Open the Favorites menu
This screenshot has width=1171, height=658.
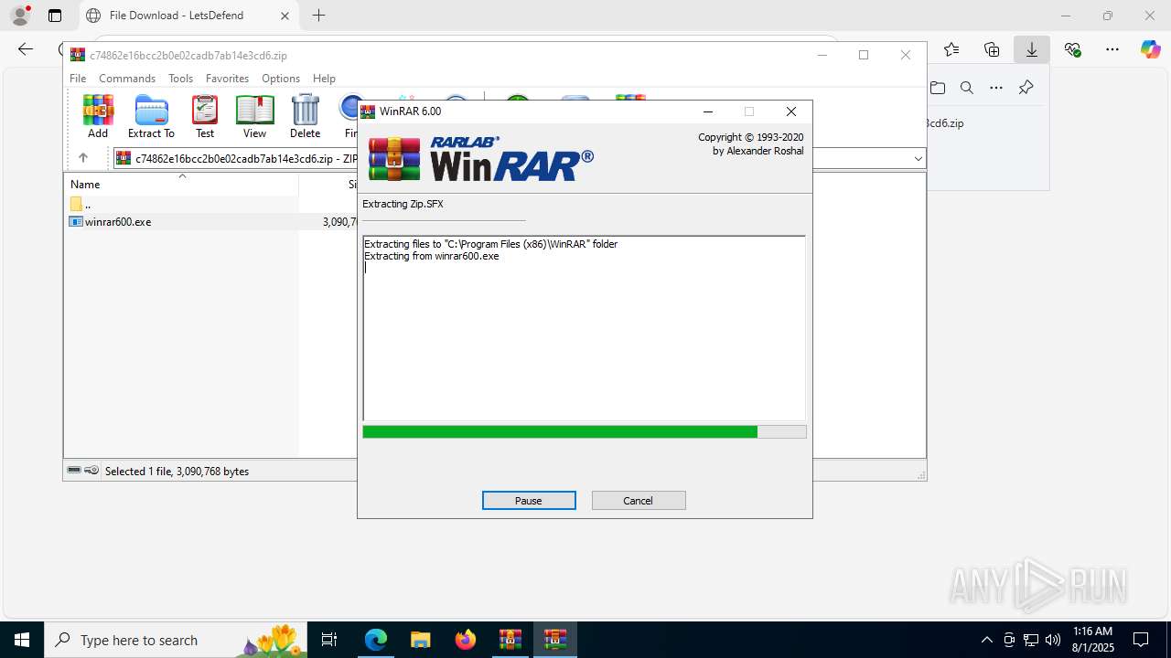click(227, 79)
